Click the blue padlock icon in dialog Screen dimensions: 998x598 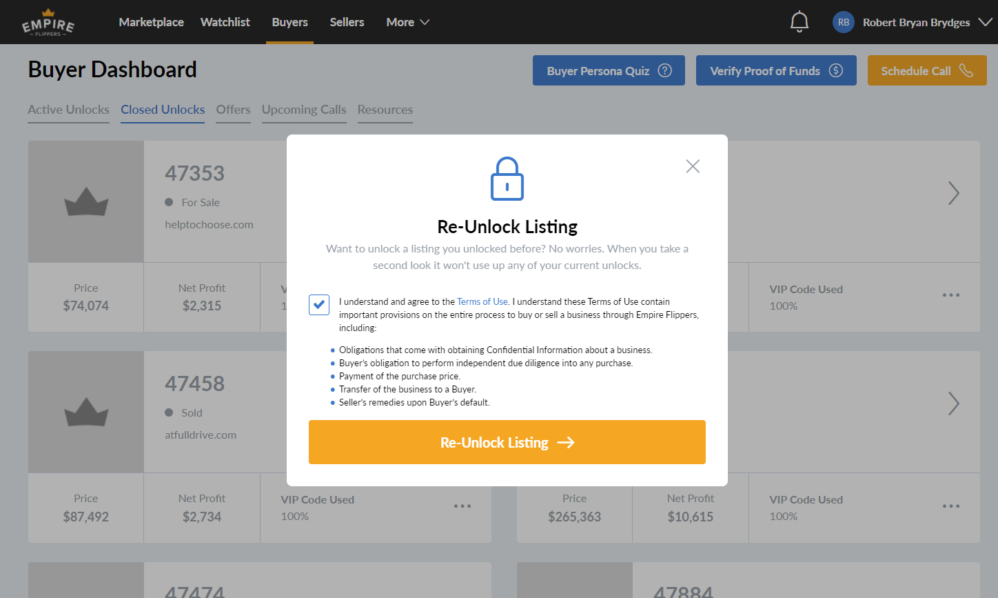pyautogui.click(x=507, y=179)
